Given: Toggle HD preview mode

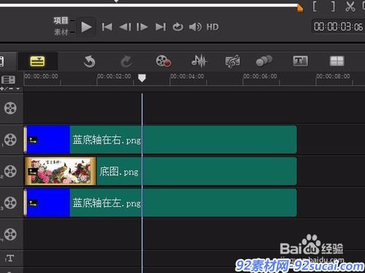Looking at the screenshot, I should coord(212,27).
